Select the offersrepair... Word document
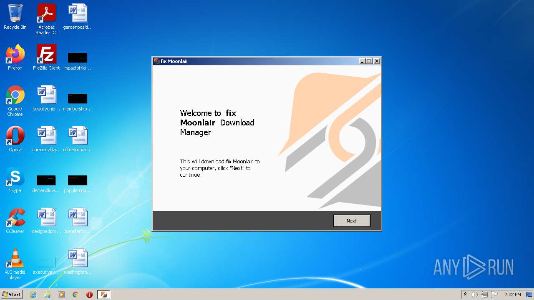The image size is (534, 300). (78, 139)
